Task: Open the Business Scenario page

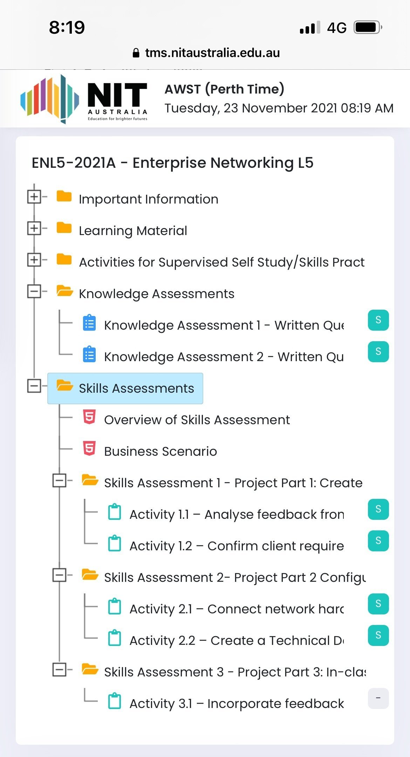Action: [160, 452]
